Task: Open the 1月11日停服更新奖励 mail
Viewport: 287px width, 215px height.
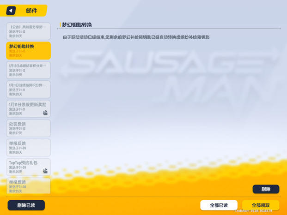Action: pos(28,109)
